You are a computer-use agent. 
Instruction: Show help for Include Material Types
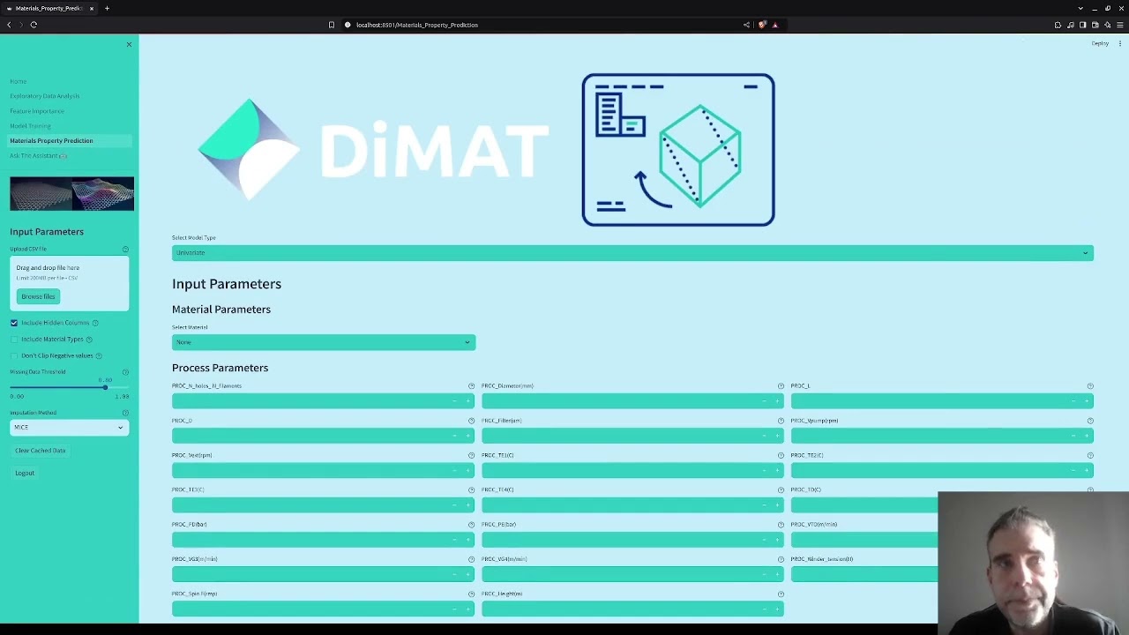(x=89, y=340)
